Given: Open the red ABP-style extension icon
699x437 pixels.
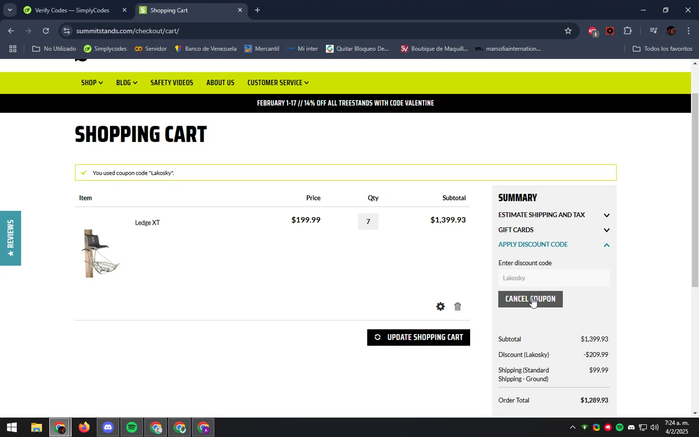Looking at the screenshot, I should tap(592, 31).
